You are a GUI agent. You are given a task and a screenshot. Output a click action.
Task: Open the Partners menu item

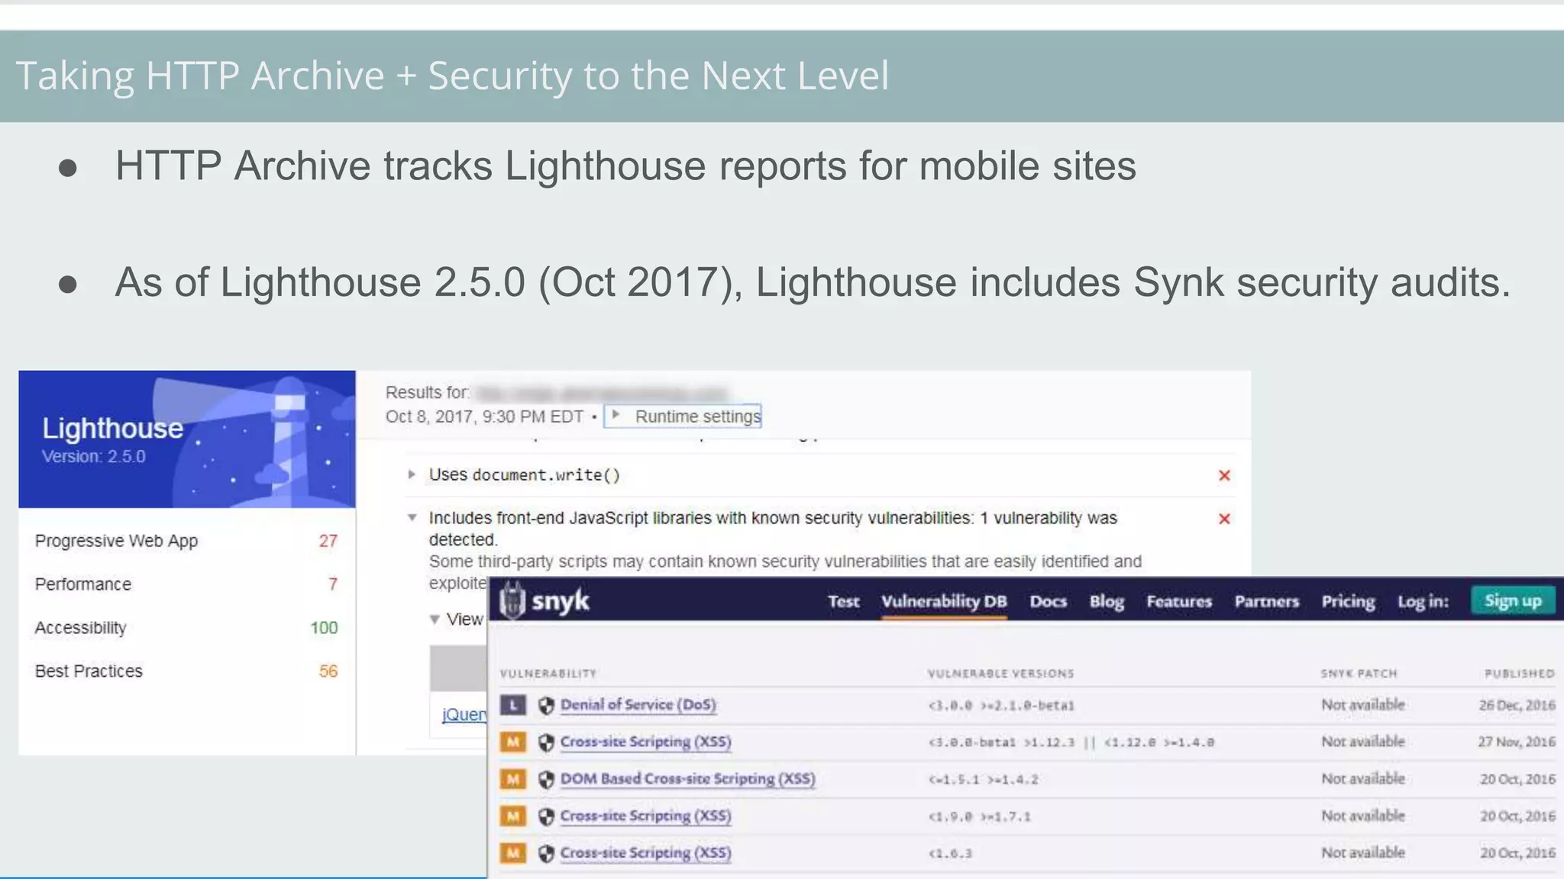1267,601
